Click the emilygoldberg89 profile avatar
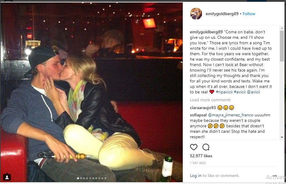 click(196, 14)
